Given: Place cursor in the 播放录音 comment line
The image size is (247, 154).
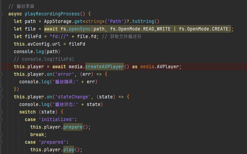Looking at the screenshot, I should 21,7.
